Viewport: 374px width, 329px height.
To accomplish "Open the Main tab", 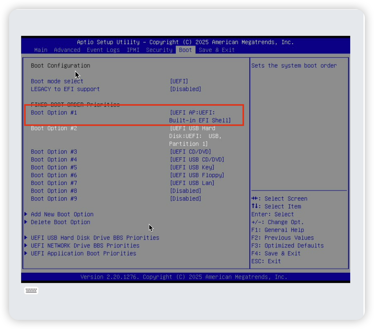I will [x=41, y=50].
